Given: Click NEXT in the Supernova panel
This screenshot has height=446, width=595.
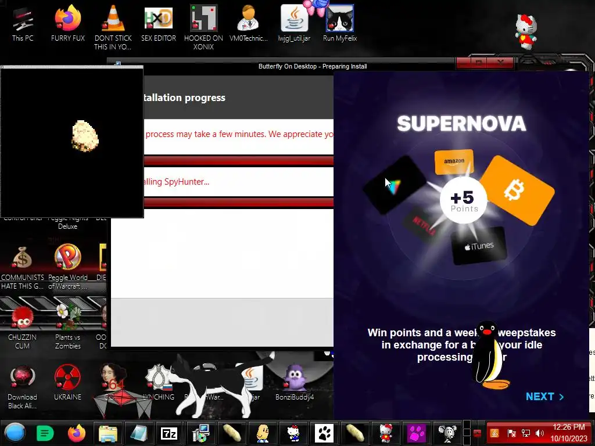Looking at the screenshot, I should point(544,396).
